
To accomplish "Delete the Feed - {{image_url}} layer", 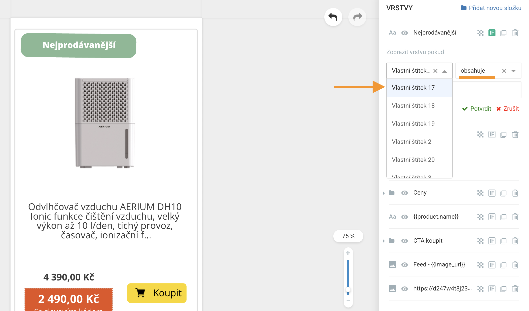I will click(x=515, y=265).
